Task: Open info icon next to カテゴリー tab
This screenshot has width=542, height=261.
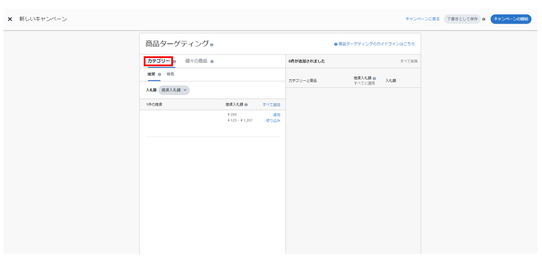Action: pos(175,62)
